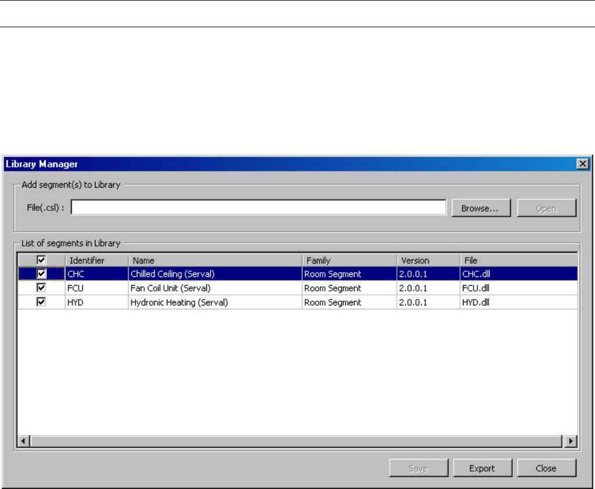Close the Library Manager with X icon
Image resolution: width=595 pixels, height=489 pixels.
click(583, 165)
